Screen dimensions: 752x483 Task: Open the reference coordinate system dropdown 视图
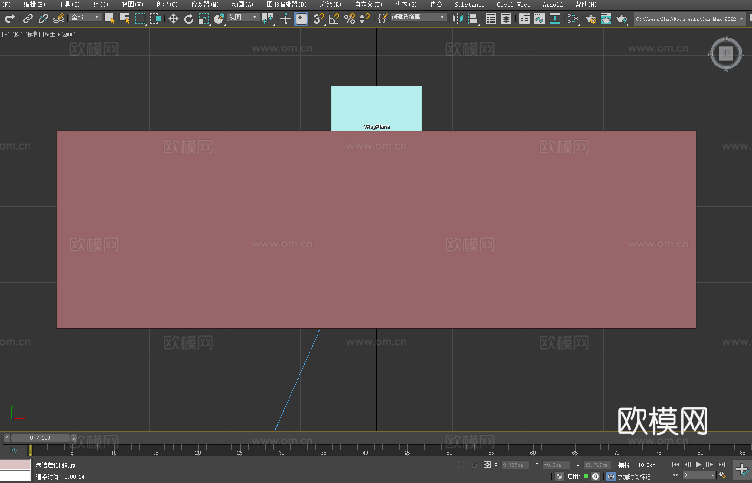coord(243,17)
